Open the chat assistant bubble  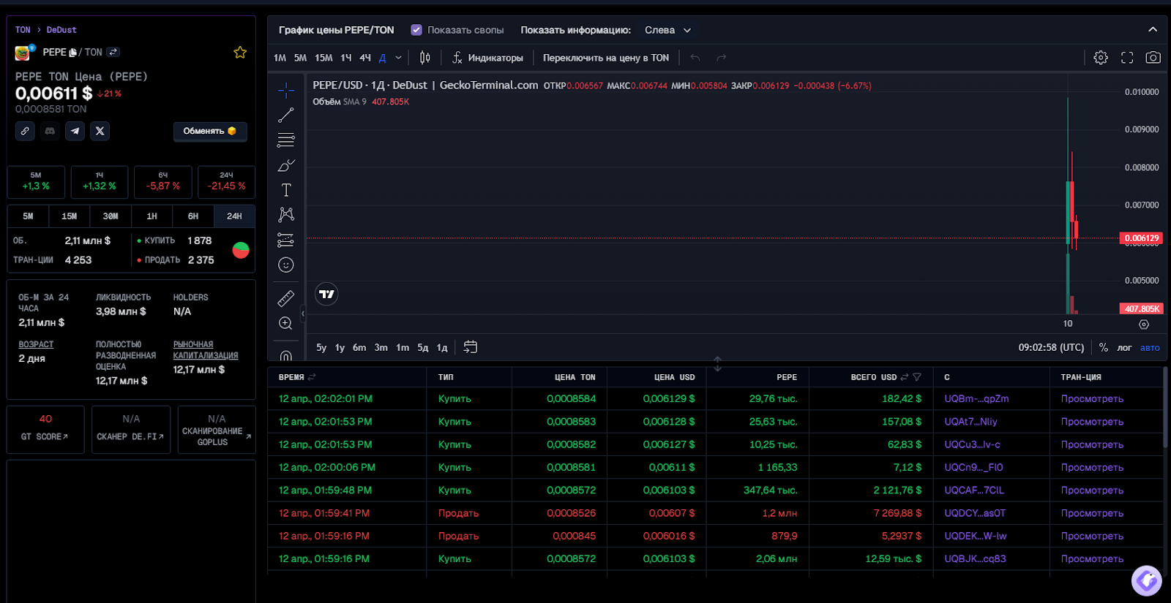point(1147,581)
